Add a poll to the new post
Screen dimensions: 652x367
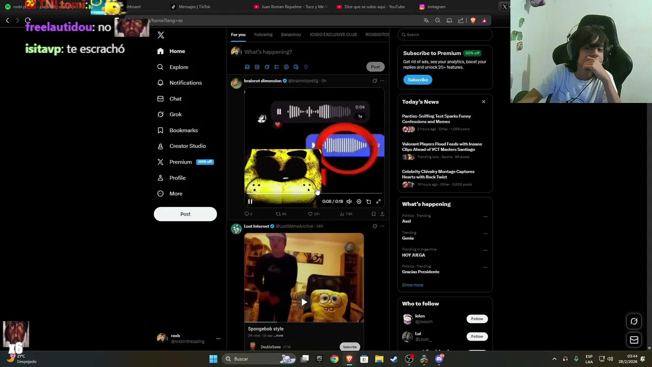coord(277,67)
